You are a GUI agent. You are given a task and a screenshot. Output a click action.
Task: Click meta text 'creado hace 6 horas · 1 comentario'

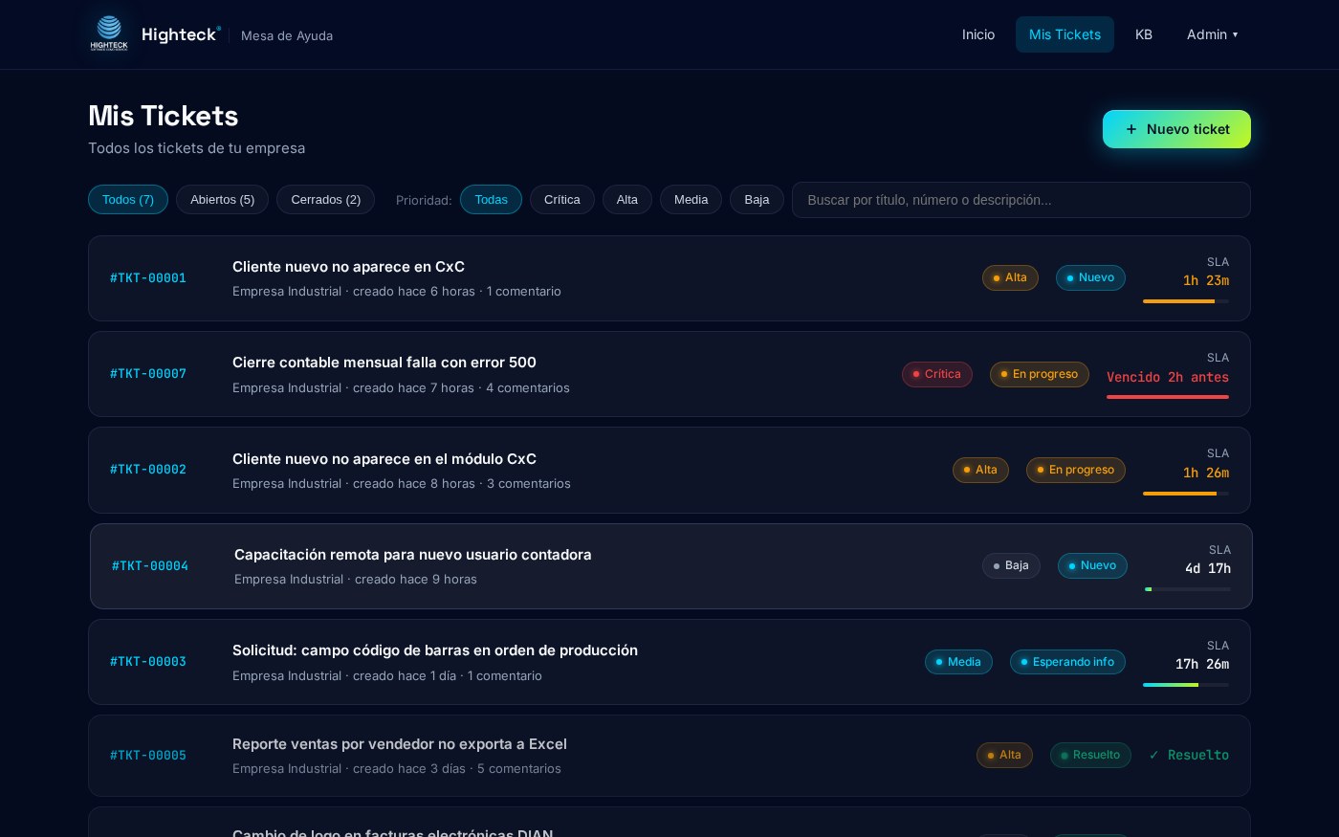[457, 291]
